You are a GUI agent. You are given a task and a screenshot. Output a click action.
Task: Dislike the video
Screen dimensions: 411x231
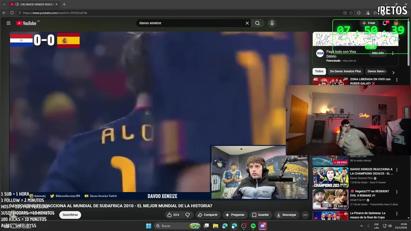(188, 215)
